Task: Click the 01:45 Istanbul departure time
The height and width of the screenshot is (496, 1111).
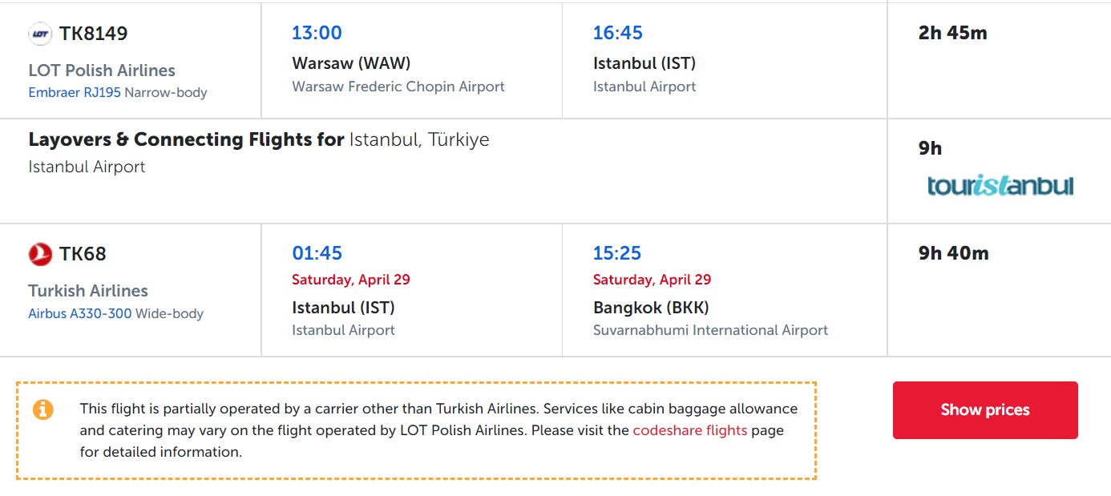Action: [317, 253]
